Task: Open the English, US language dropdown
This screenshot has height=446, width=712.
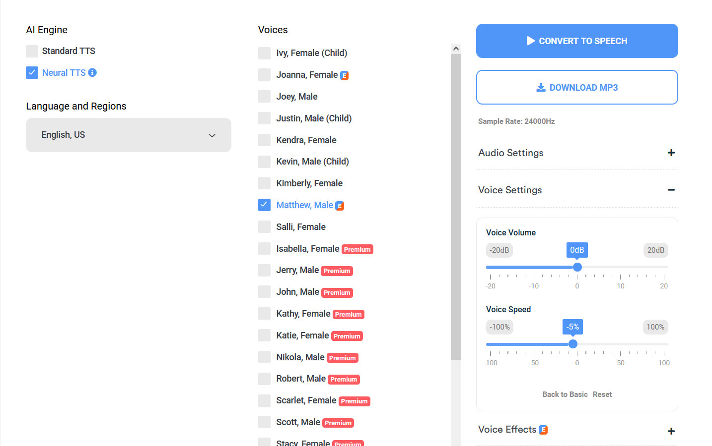Action: 129,135
